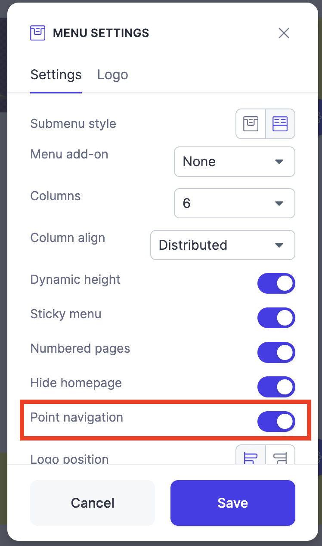Click the arrow in the Menu add-on box
Screen dimensions: 322x546
(279, 162)
